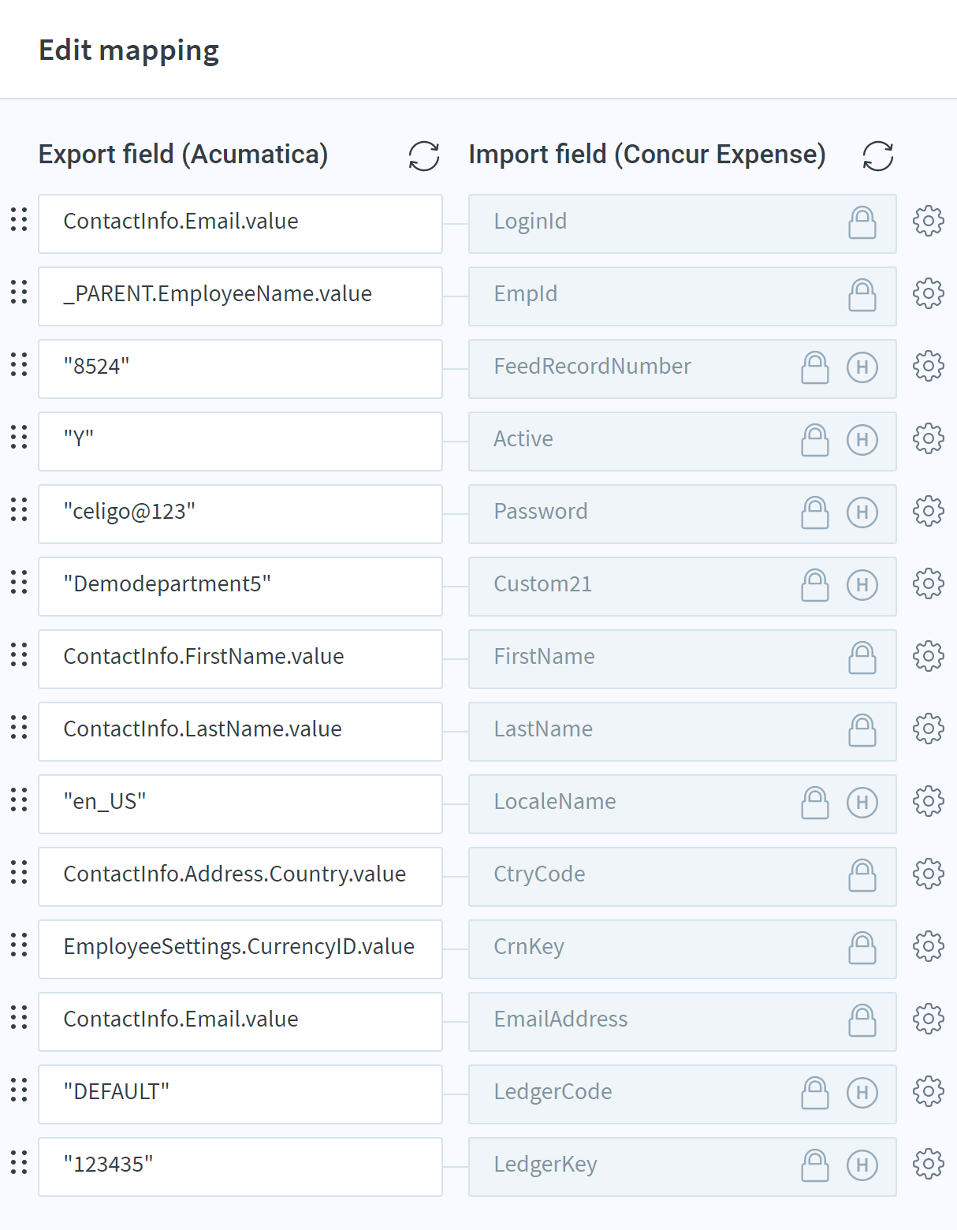This screenshot has width=957, height=1230.
Task: Click hard-coded H icon in LocaleName field
Action: [862, 803]
